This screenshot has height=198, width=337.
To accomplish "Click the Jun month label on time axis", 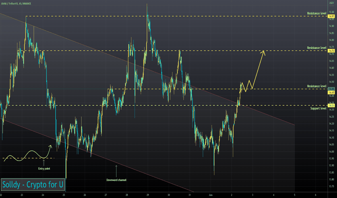I will point(210,195).
